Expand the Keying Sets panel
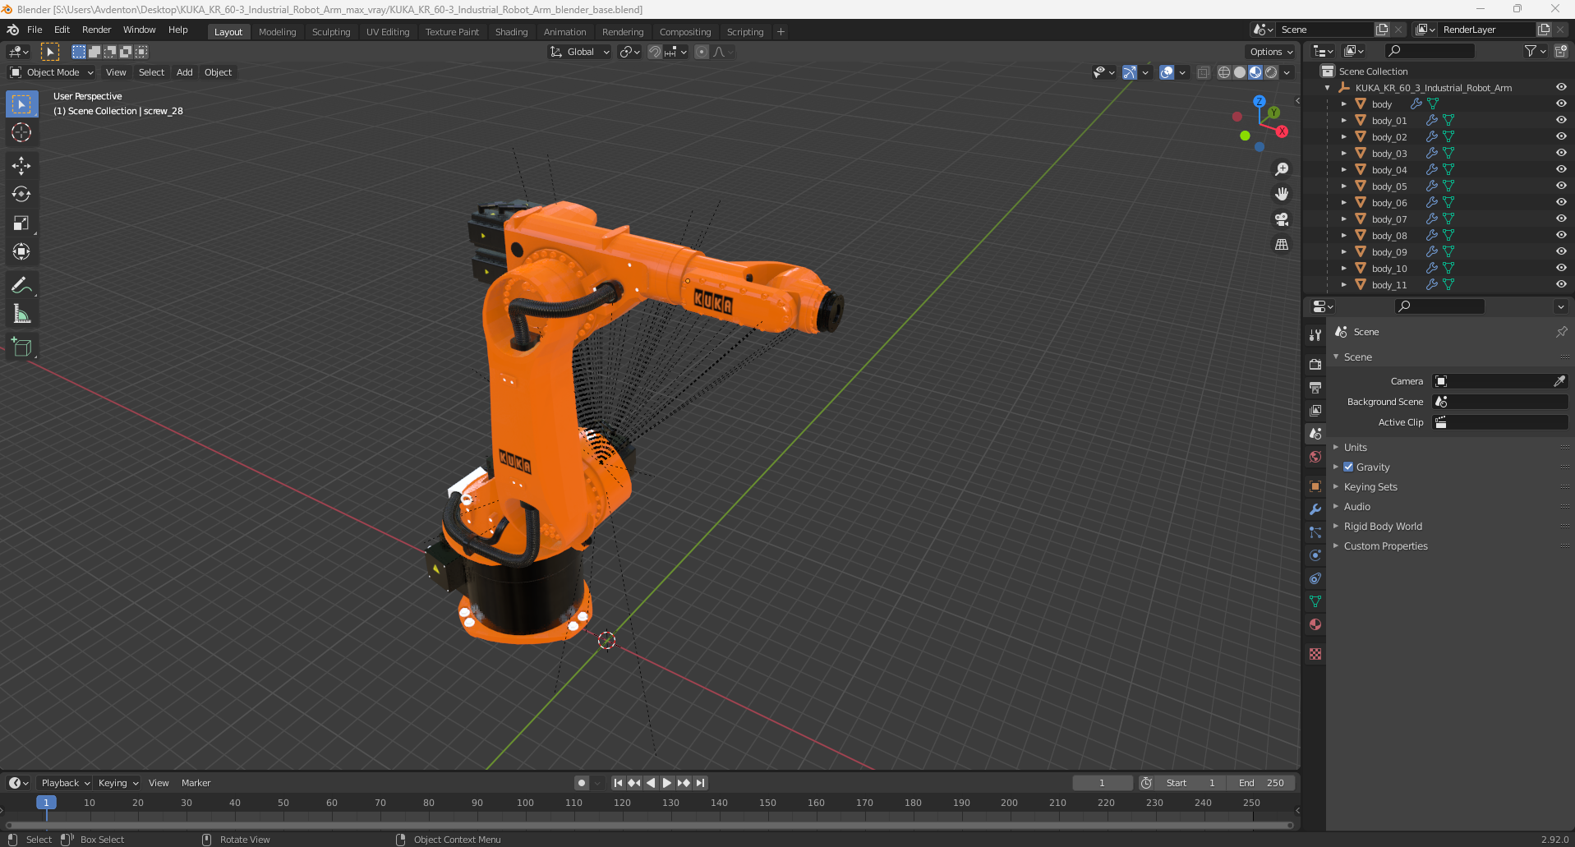1575x847 pixels. [x=1370, y=486]
